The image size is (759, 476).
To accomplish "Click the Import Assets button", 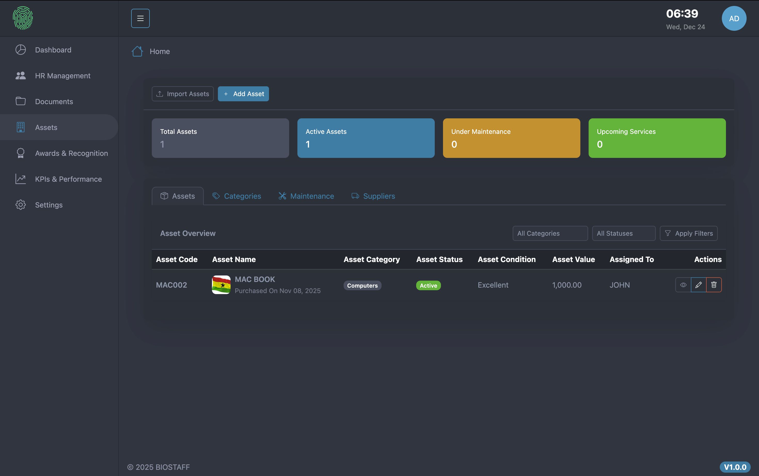I will [182, 94].
